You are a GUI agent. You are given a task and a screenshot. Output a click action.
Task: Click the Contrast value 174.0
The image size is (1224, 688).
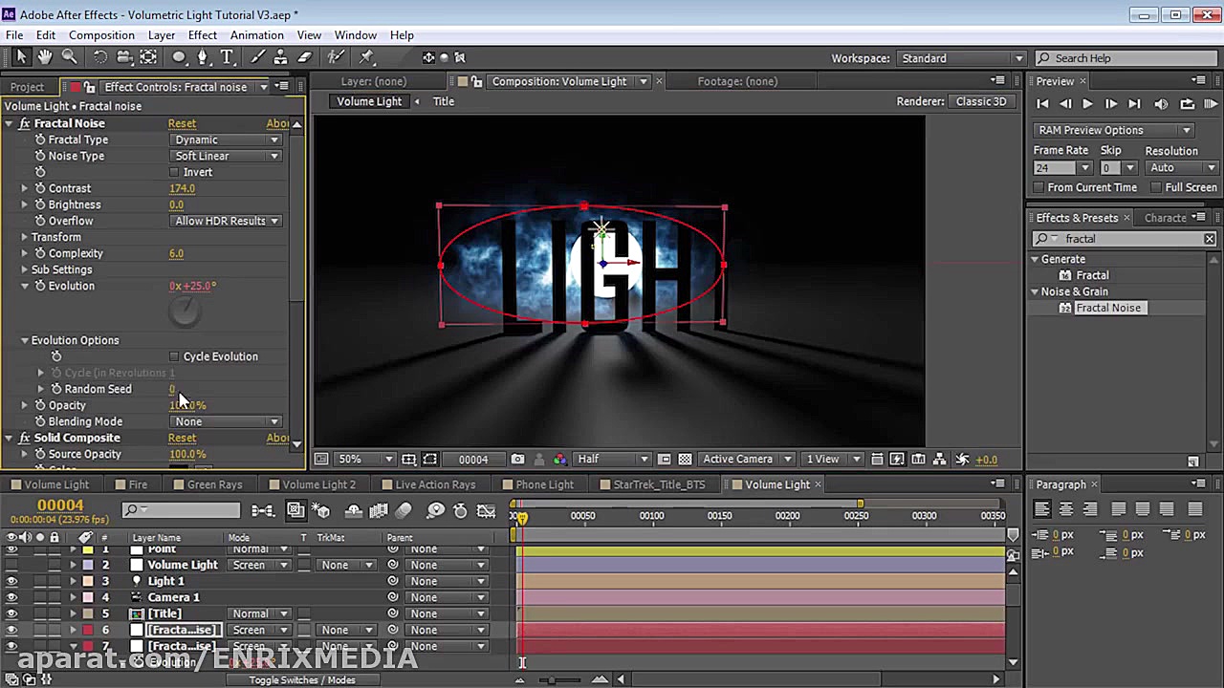pyautogui.click(x=182, y=188)
